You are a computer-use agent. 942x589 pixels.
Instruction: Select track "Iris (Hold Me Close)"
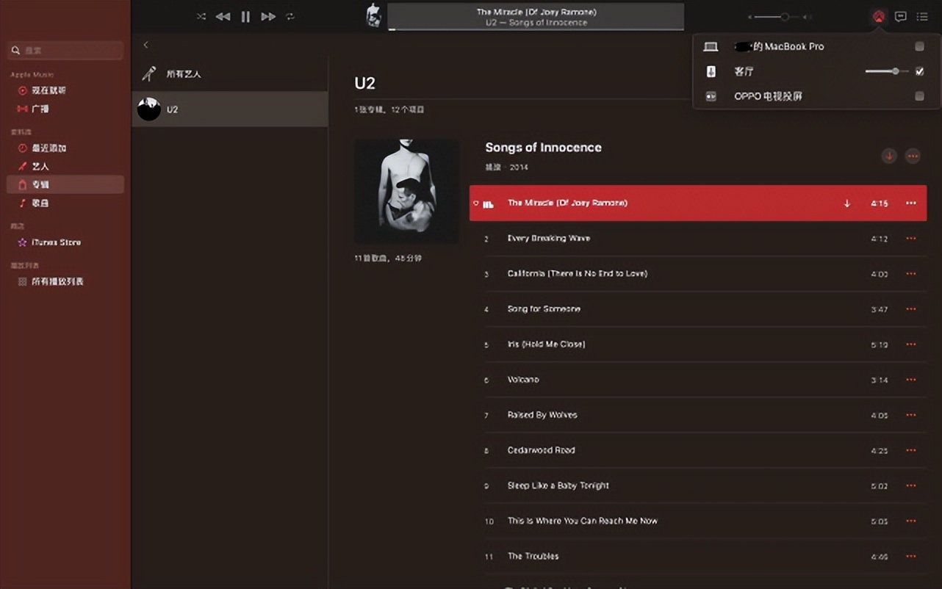point(698,344)
